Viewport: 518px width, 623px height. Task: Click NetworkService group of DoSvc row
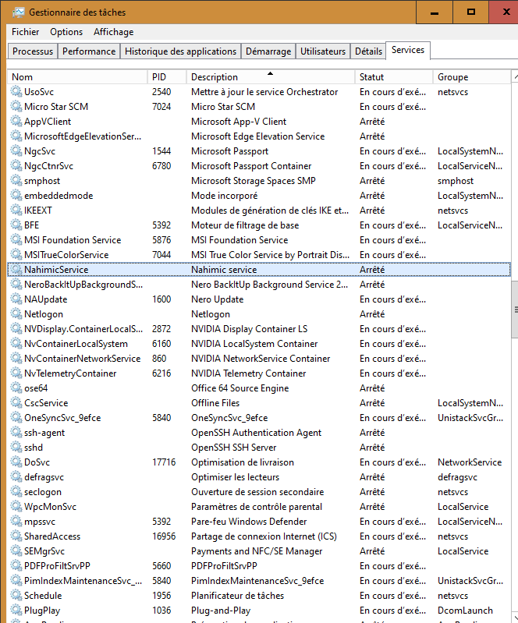click(470, 462)
